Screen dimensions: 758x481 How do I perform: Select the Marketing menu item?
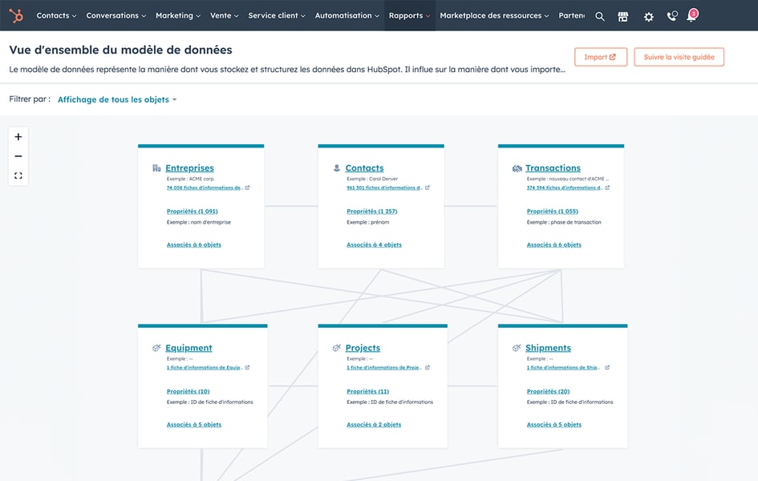[x=177, y=14]
